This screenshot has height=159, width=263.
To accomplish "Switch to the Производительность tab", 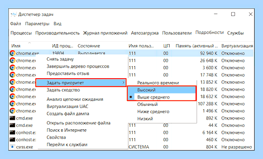I will [x=57, y=33].
